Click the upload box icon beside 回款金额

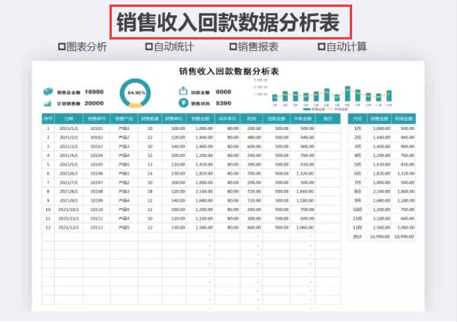point(183,91)
